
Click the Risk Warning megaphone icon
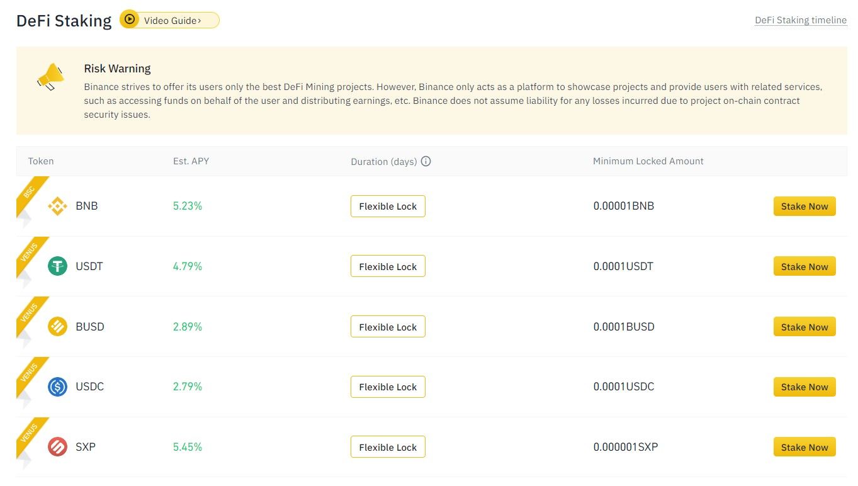51,77
